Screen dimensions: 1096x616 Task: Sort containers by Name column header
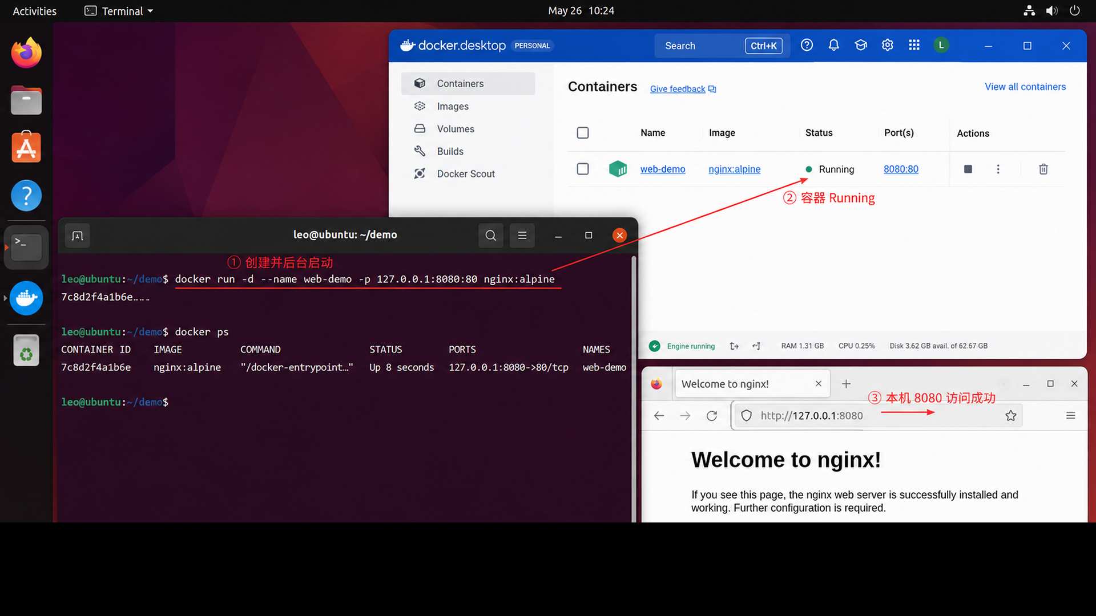(x=652, y=133)
